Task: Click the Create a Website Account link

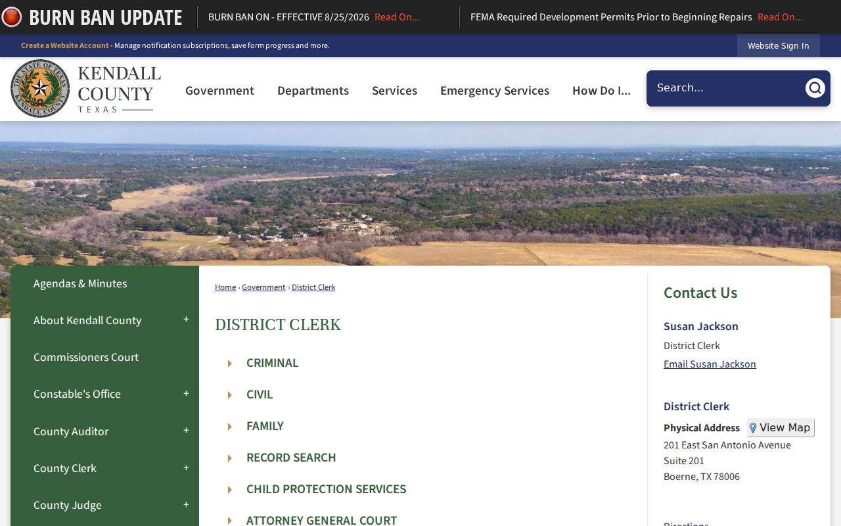Action: pyautogui.click(x=65, y=45)
